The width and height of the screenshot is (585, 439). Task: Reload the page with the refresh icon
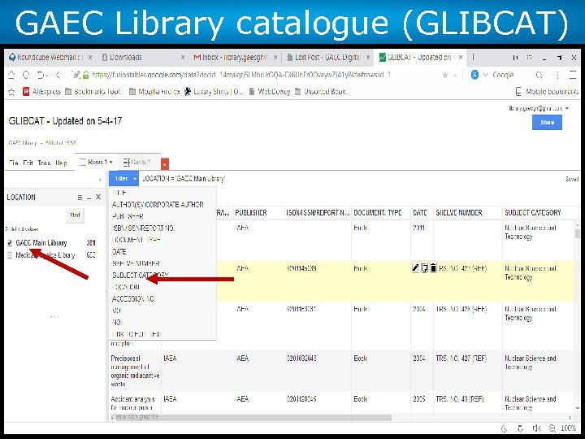pyautogui.click(x=26, y=75)
